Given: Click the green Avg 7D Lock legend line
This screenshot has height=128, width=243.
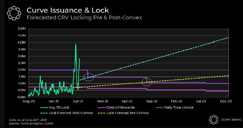Looking at the screenshot, I should [x=44, y=107].
